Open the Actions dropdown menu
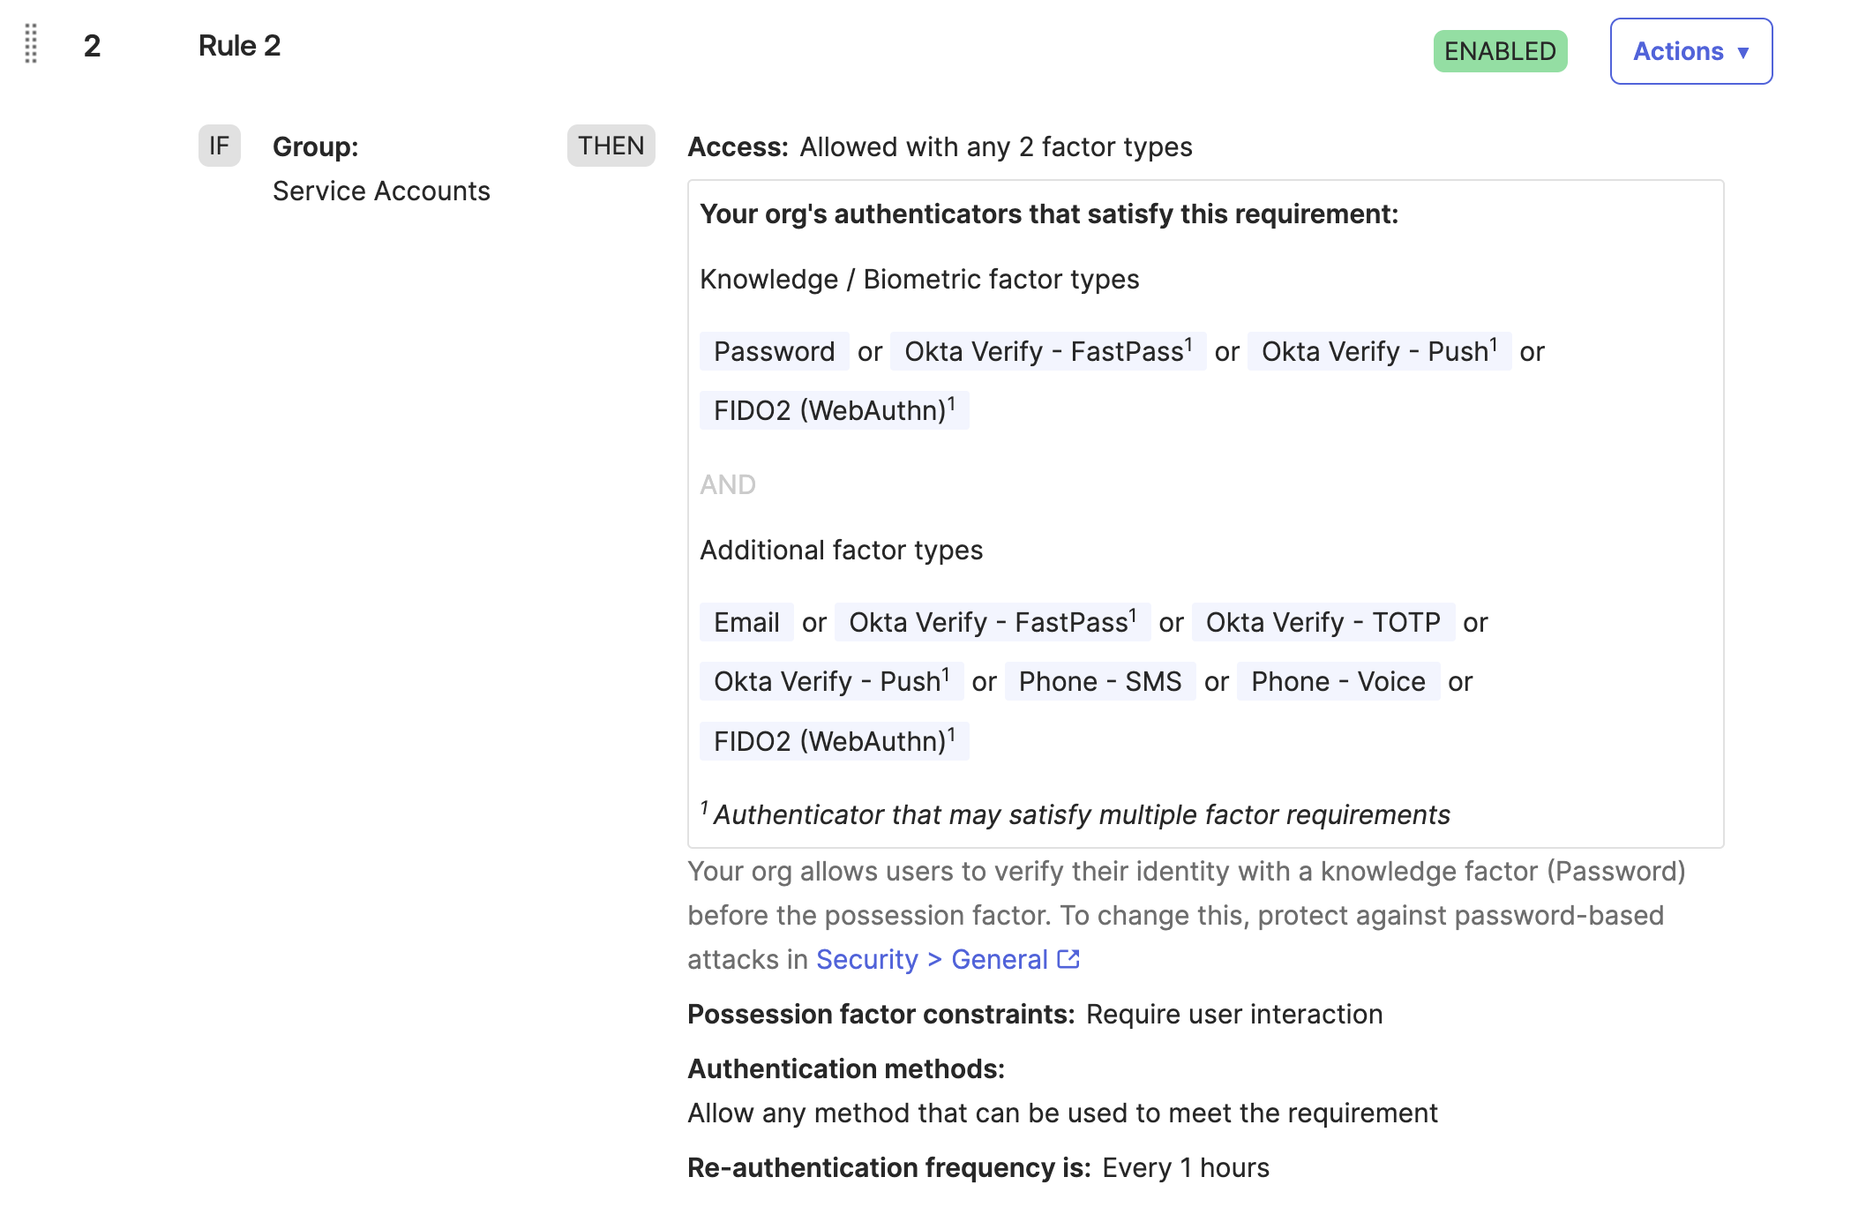This screenshot has width=1851, height=1207. [x=1690, y=51]
